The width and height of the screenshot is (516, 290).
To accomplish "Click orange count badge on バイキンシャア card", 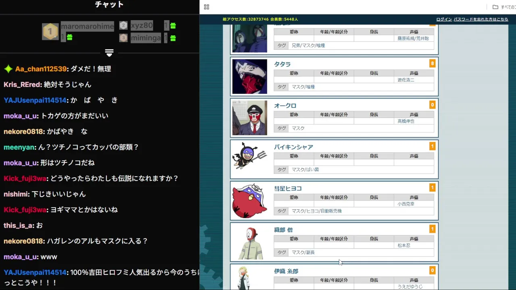I will click(432, 147).
